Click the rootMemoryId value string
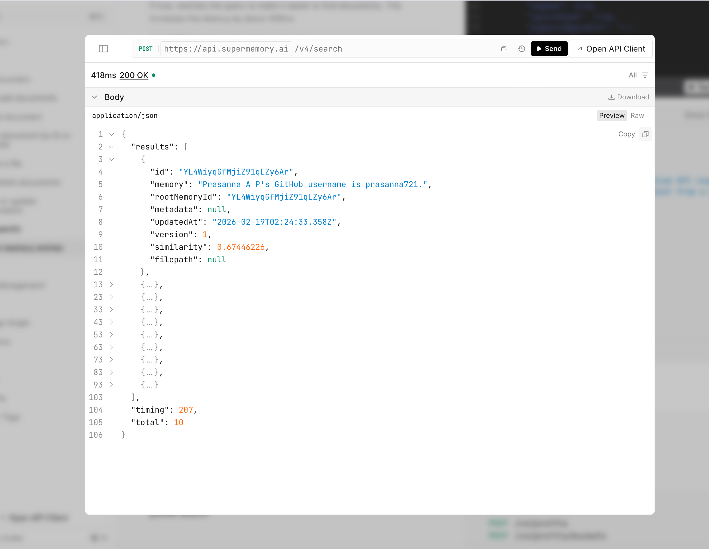The height and width of the screenshot is (549, 709). pos(284,197)
